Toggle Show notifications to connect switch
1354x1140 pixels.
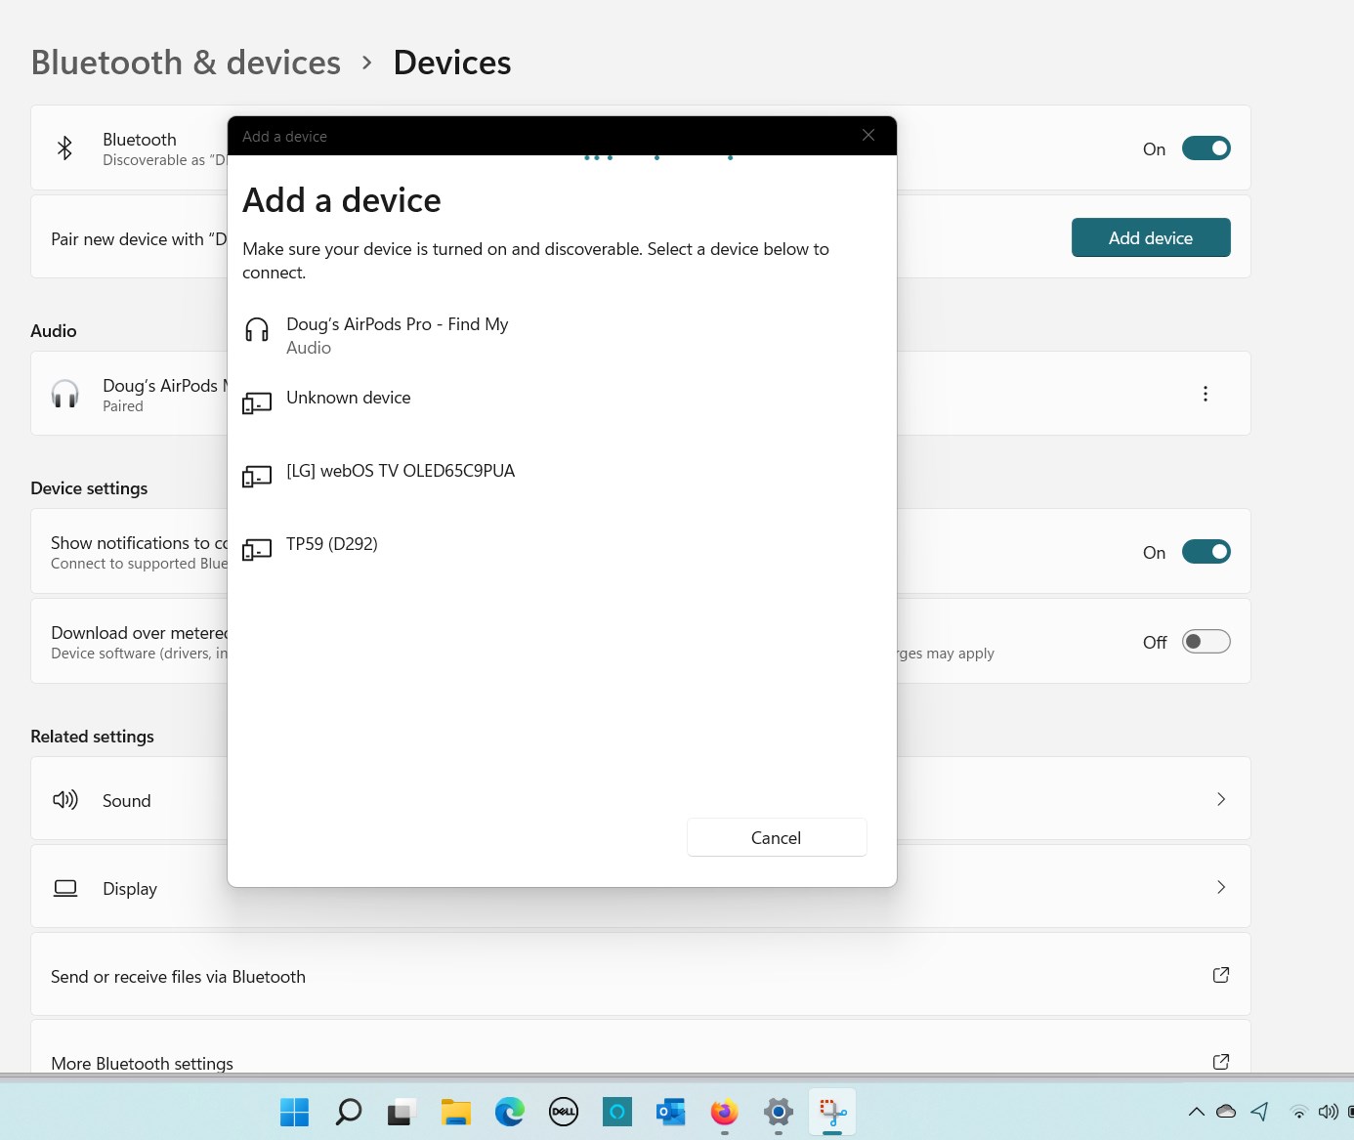pyautogui.click(x=1206, y=552)
